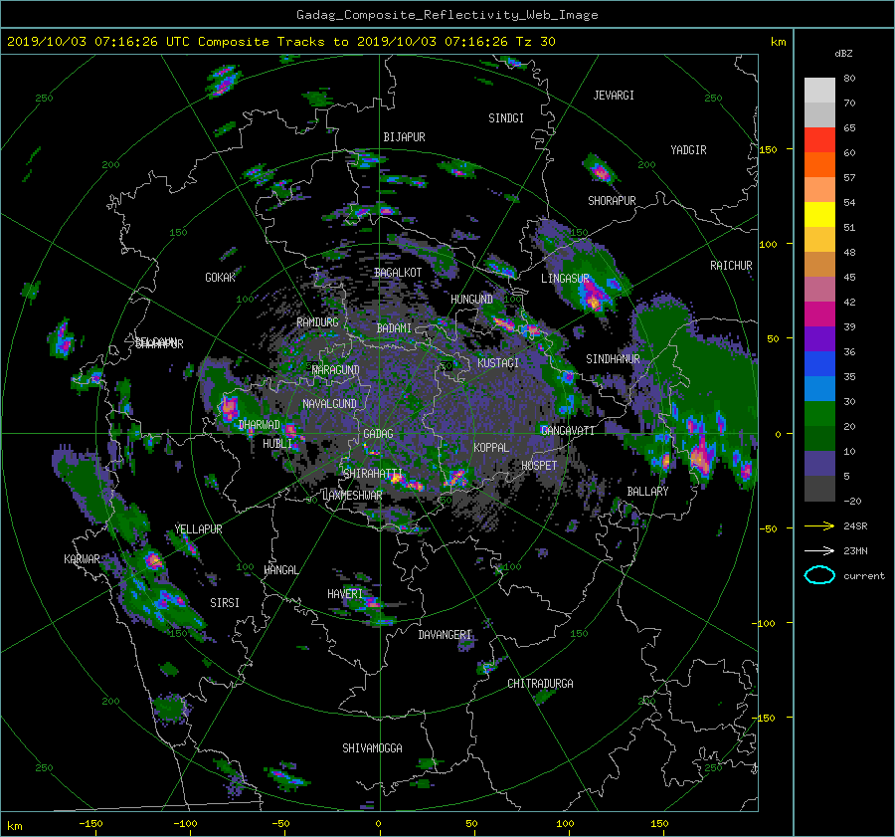Click the BALLARY city label
This screenshot has height=837, width=895.
[647, 492]
